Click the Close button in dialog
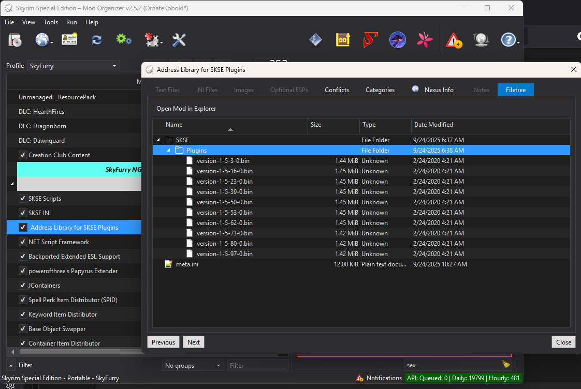581x389 pixels. click(x=563, y=342)
